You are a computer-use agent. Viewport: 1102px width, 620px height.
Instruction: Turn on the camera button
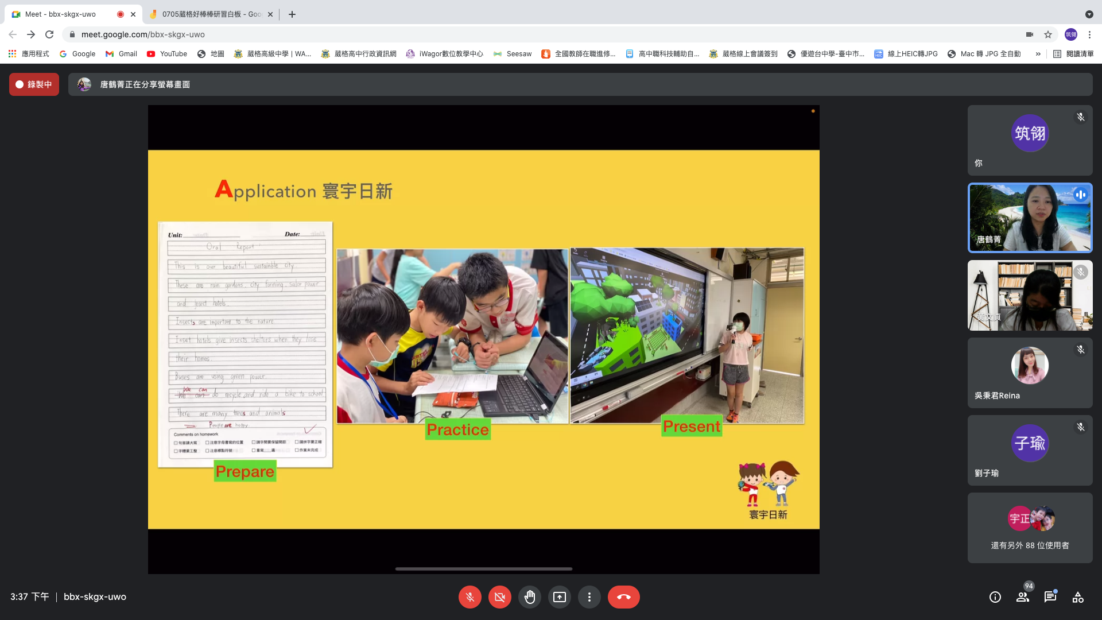coord(499,597)
